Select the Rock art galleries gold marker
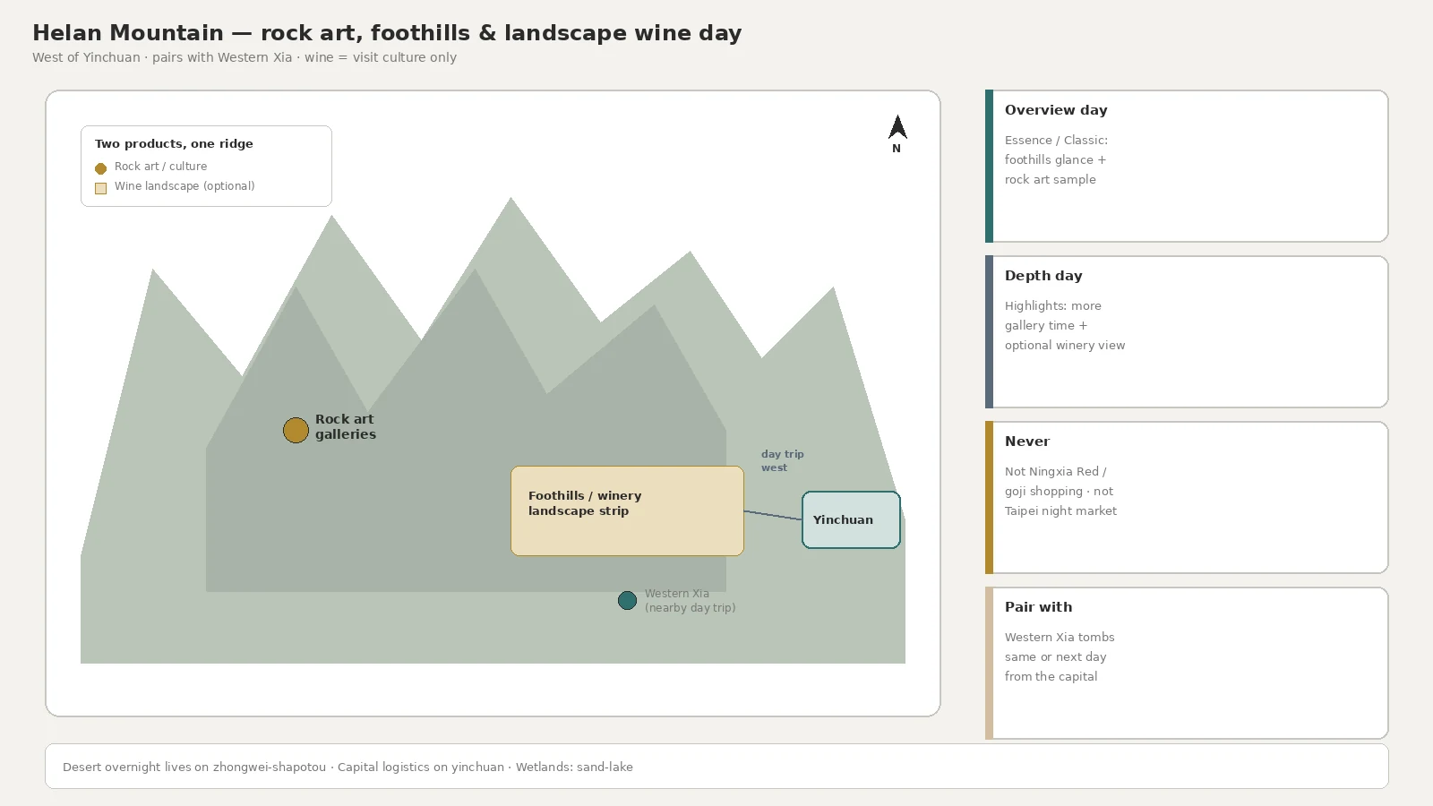Image resolution: width=1433 pixels, height=806 pixels. [x=296, y=430]
